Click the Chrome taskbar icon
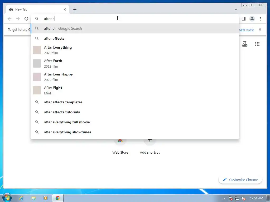This screenshot has height=202, width=270. click(58, 198)
